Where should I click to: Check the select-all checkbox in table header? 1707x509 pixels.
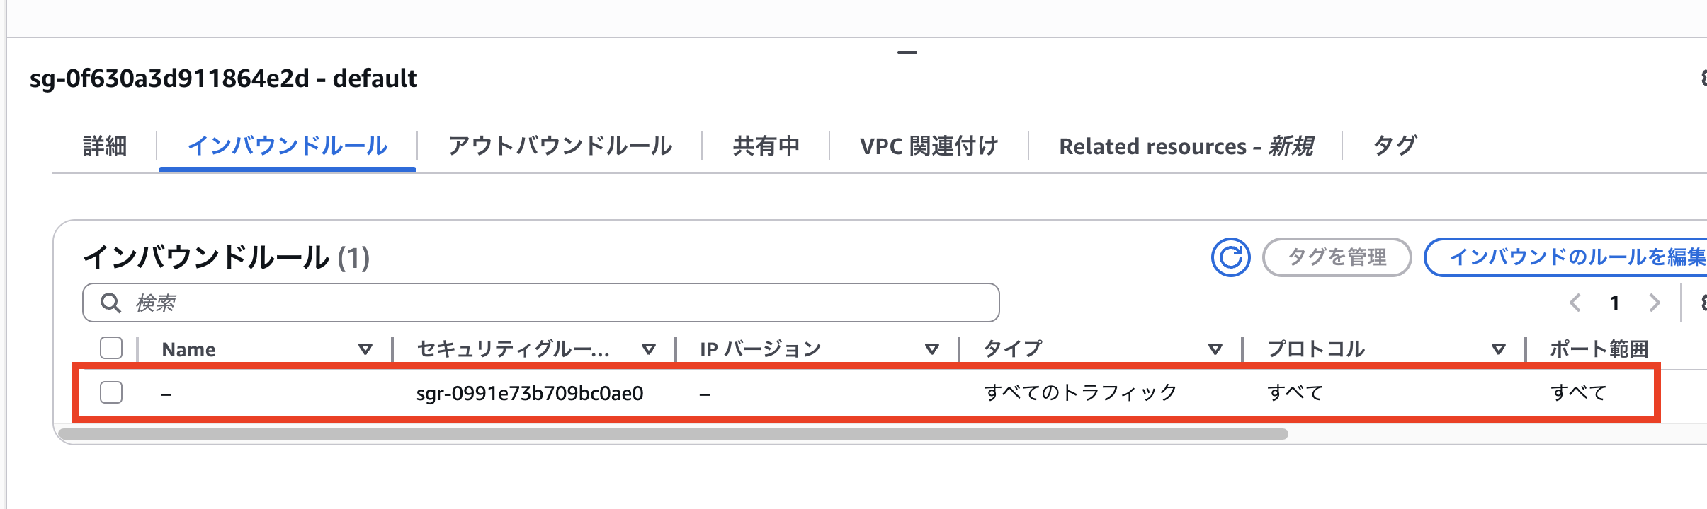point(110,348)
